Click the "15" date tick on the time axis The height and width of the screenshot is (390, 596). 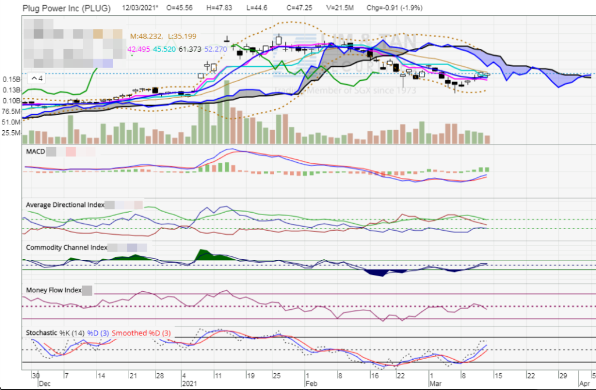tap(498, 376)
